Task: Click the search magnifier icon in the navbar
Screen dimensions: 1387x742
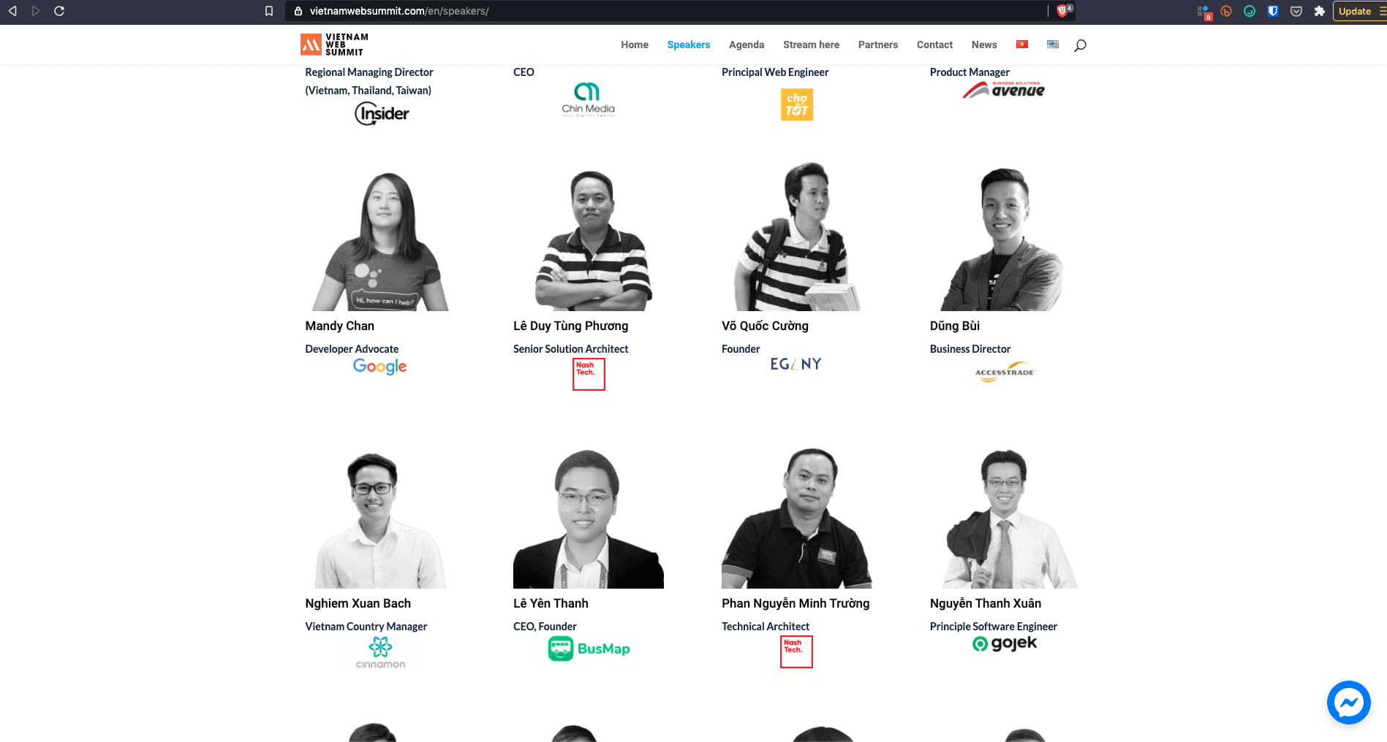Action: tap(1080, 45)
